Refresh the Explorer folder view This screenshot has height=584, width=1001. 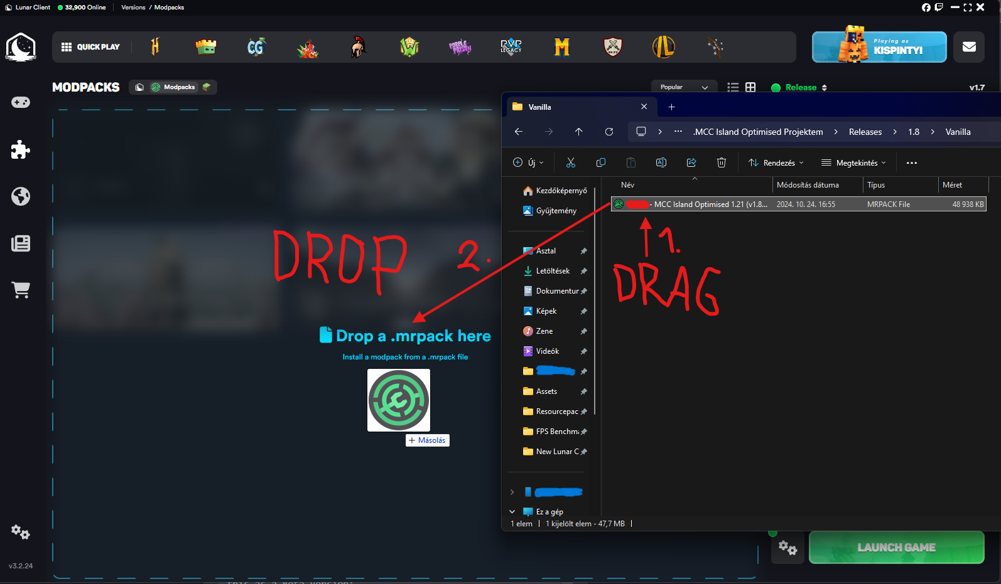click(609, 132)
